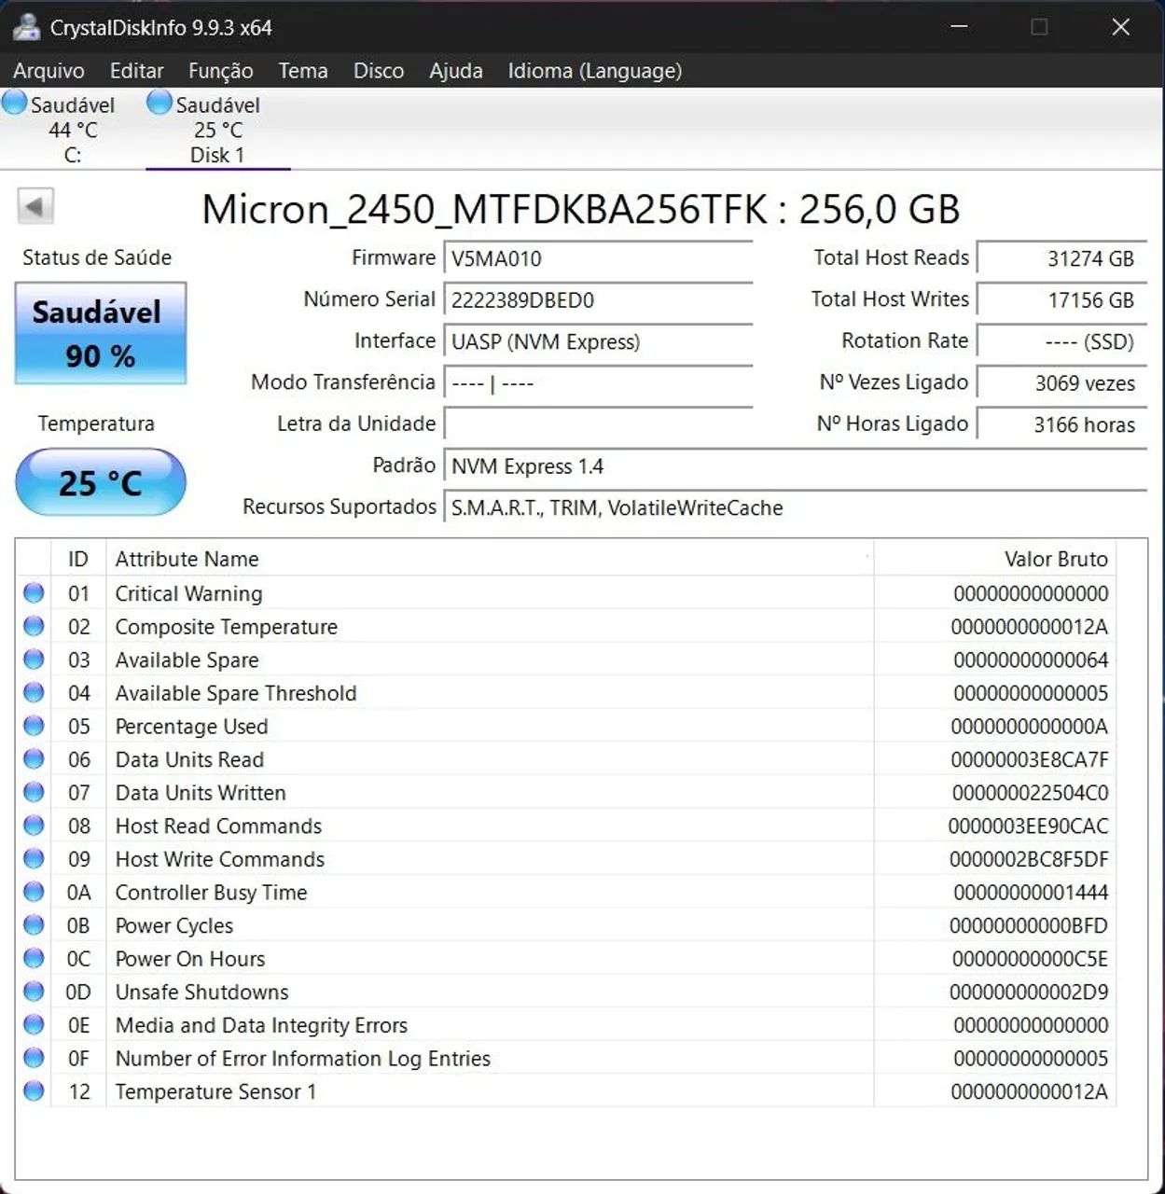This screenshot has height=1194, width=1165.
Task: Open the Editar menu
Action: click(136, 71)
